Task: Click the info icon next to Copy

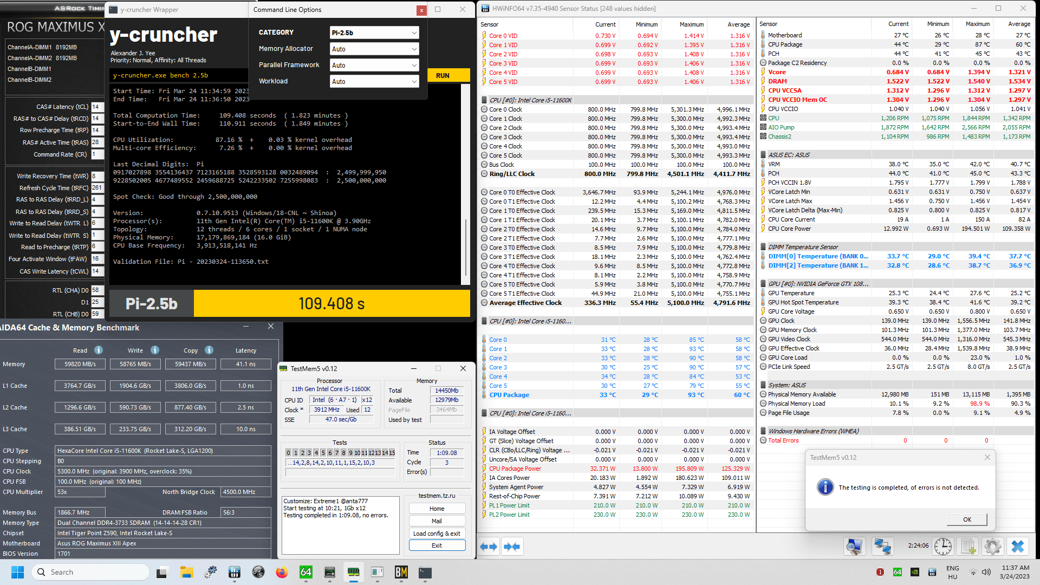Action: tap(209, 350)
